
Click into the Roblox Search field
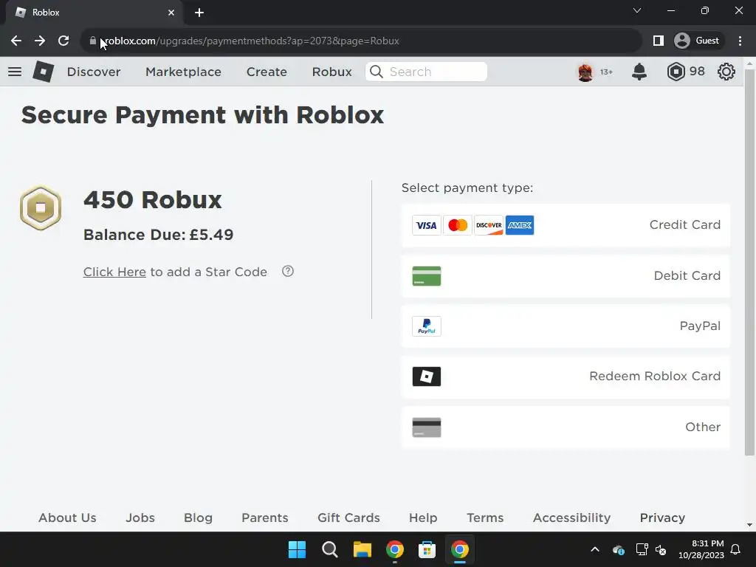[426, 72]
